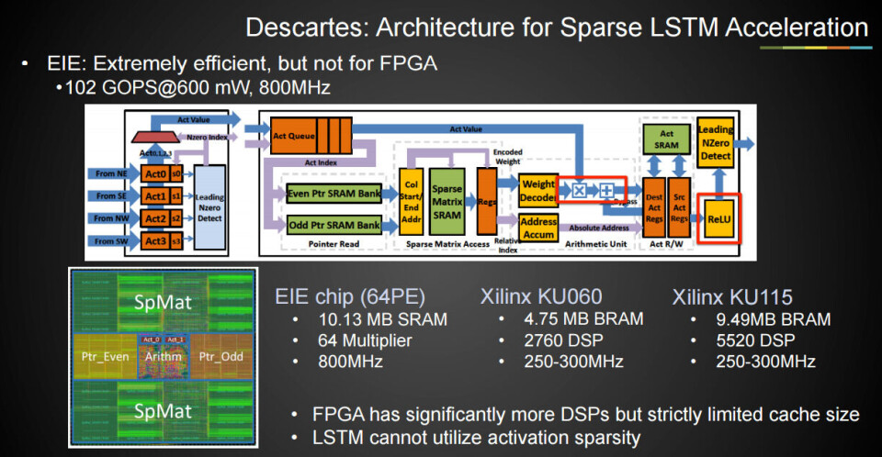Click the light blue Leading Nzero Detect block

coord(209,207)
